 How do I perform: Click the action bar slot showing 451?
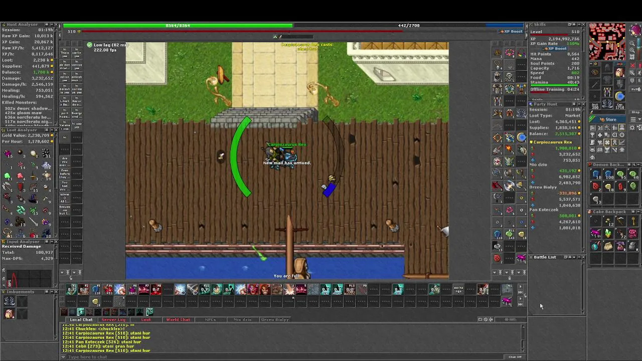coord(108,289)
